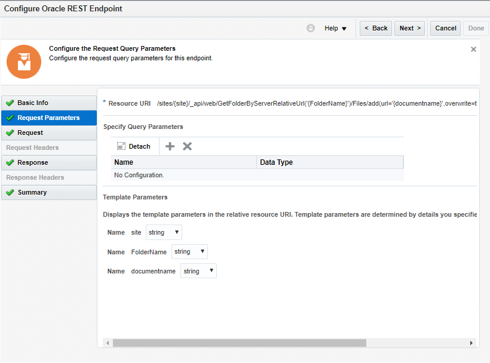Viewport: 490px width, 363px height.
Task: Click the orange endpoint wizard icon
Action: pyautogui.click(x=24, y=61)
